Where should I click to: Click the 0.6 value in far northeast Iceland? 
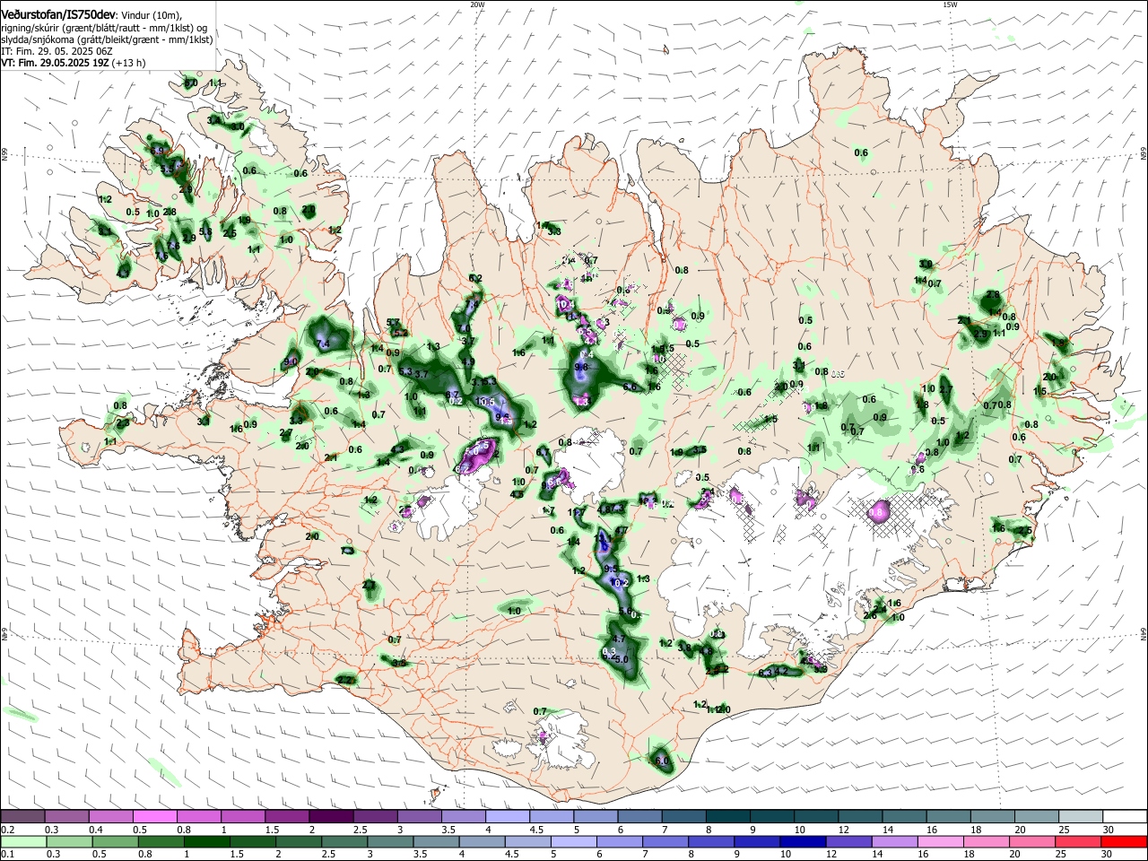(x=861, y=152)
